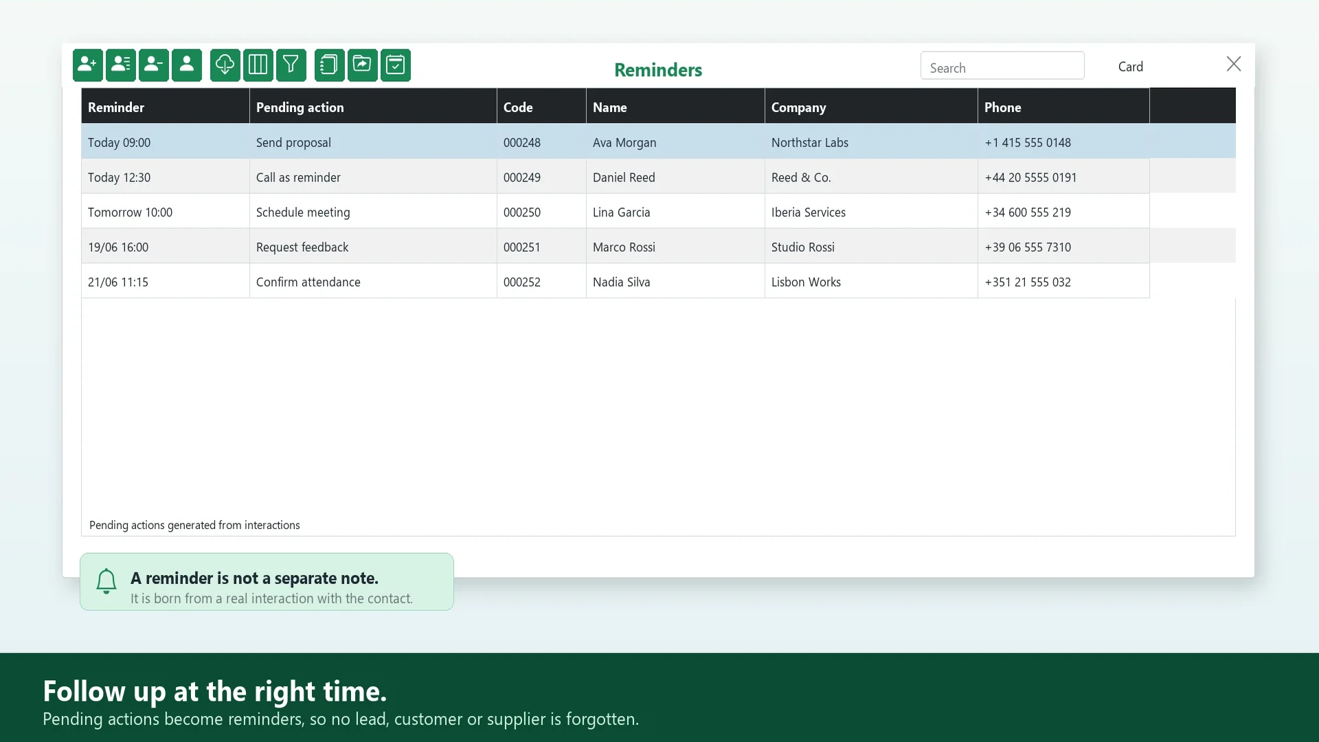
Task: Click the add contact icon
Action: (88, 65)
